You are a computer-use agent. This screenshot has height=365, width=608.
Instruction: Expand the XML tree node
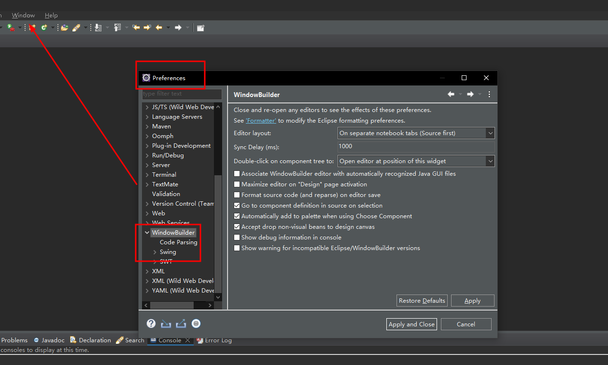147,271
